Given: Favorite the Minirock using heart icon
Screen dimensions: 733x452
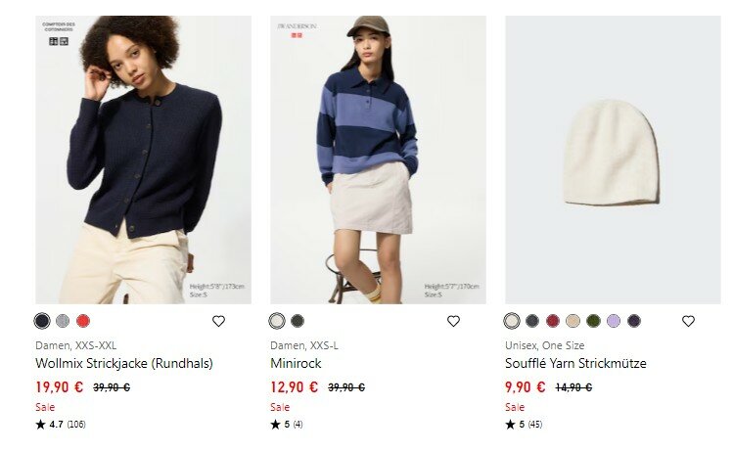Looking at the screenshot, I should 453,321.
